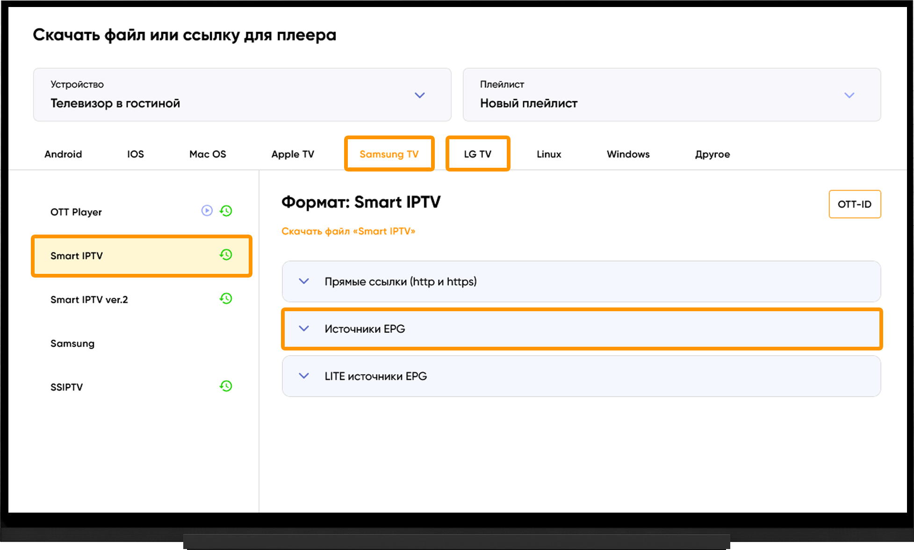Select Smart IPTV ver.2 in the sidebar
914x550 pixels.
coord(89,300)
